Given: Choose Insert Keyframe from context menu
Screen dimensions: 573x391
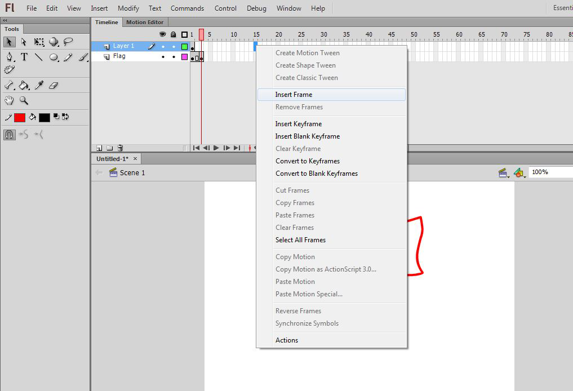Looking at the screenshot, I should (331, 124).
